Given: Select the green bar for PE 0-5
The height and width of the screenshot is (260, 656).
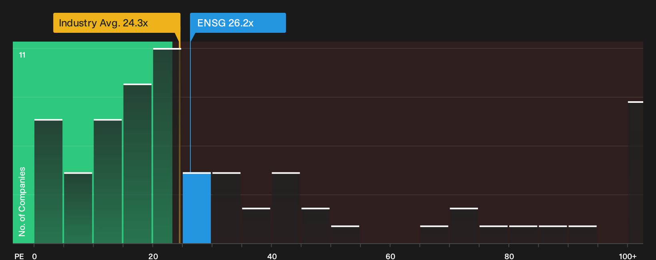Looking at the screenshot, I should 48,181.
